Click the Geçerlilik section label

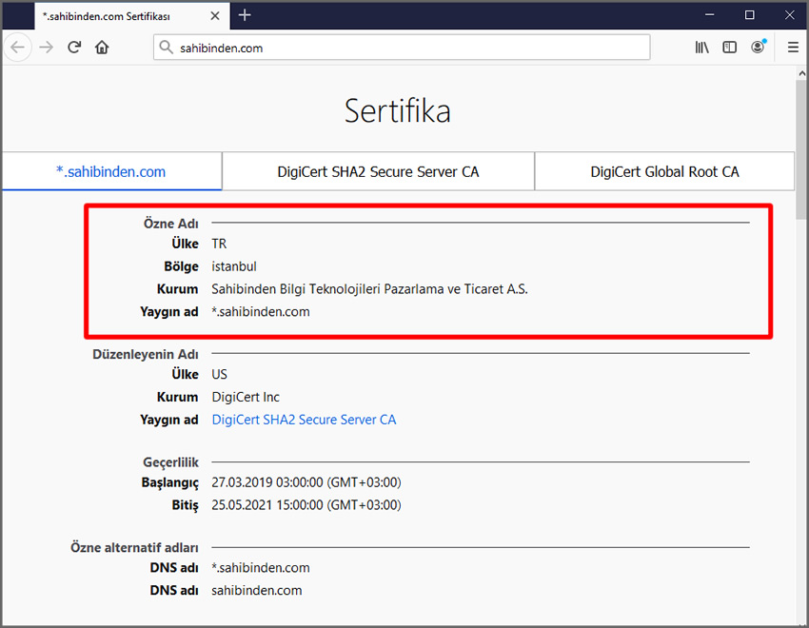[x=170, y=462]
